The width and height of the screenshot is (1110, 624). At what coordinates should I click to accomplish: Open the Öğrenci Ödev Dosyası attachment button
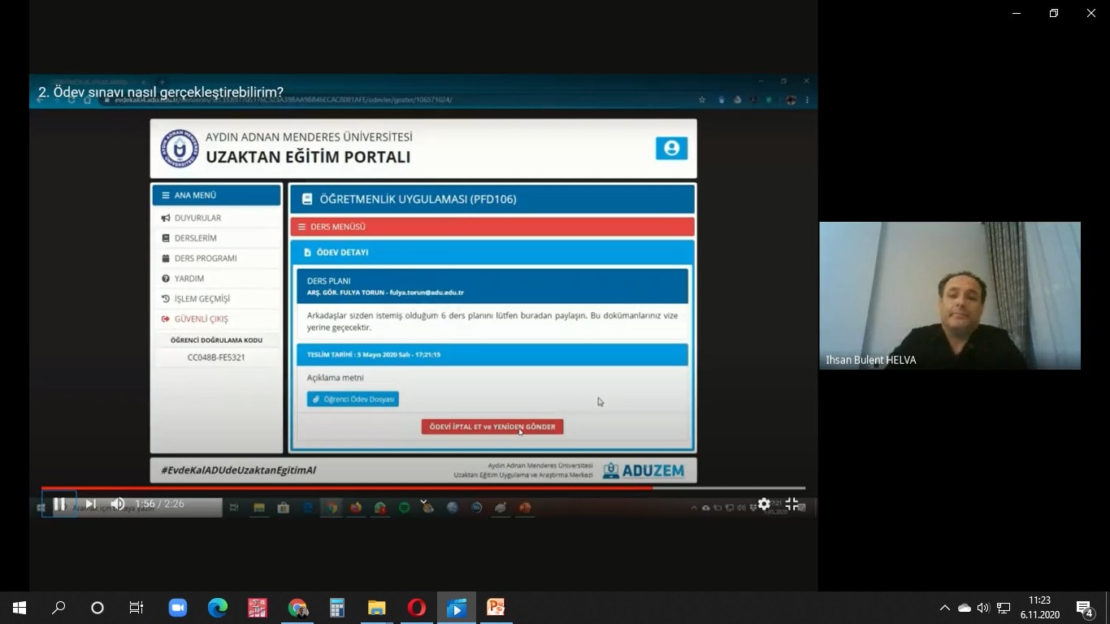click(353, 399)
